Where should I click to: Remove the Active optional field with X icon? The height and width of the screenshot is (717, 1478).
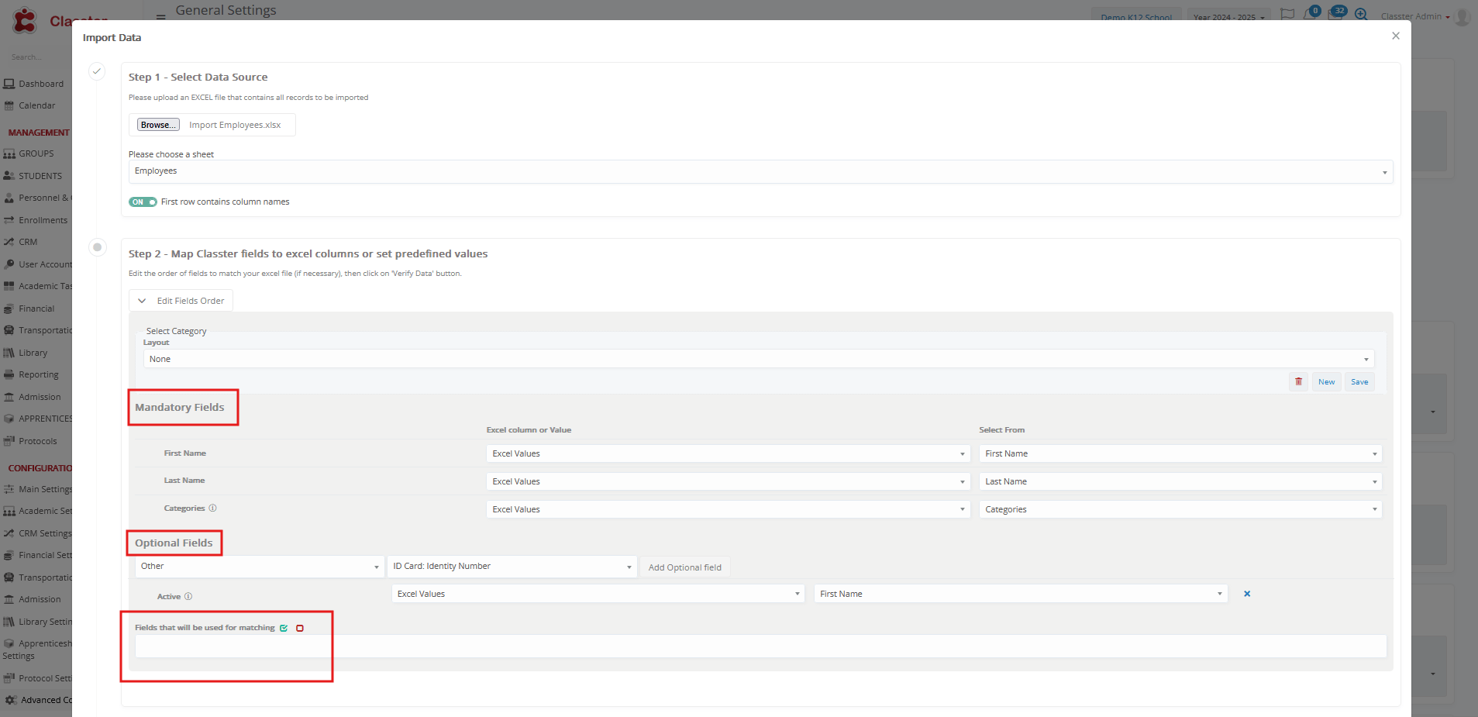[1247, 594]
